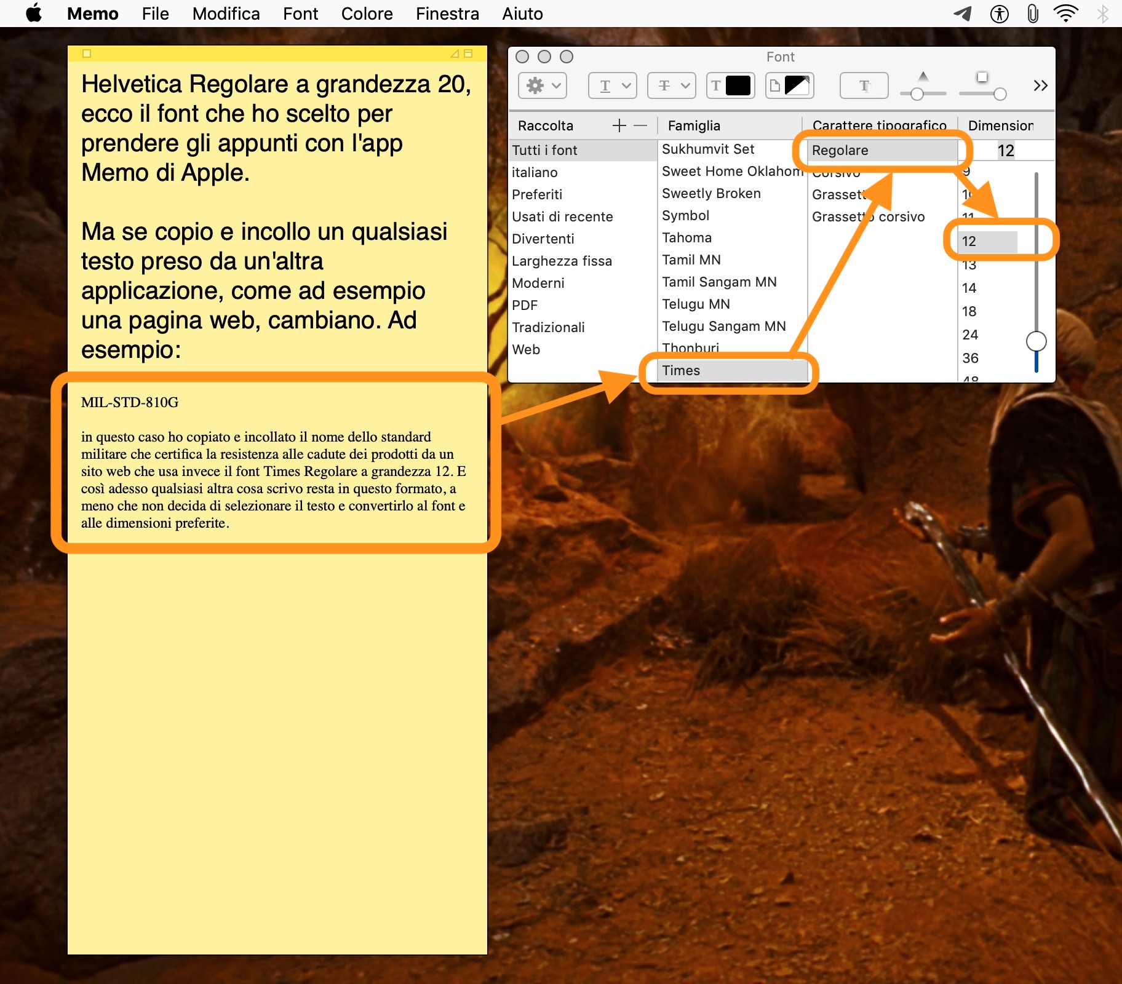The height and width of the screenshot is (984, 1122).
Task: Choose the 'Telugu MN' font family
Action: [x=732, y=304]
